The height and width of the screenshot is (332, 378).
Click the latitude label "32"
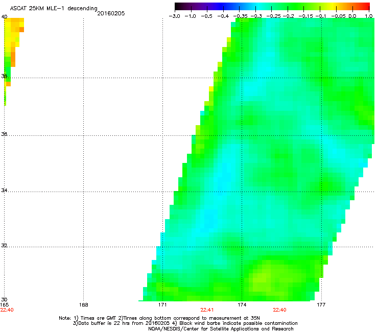[4, 246]
